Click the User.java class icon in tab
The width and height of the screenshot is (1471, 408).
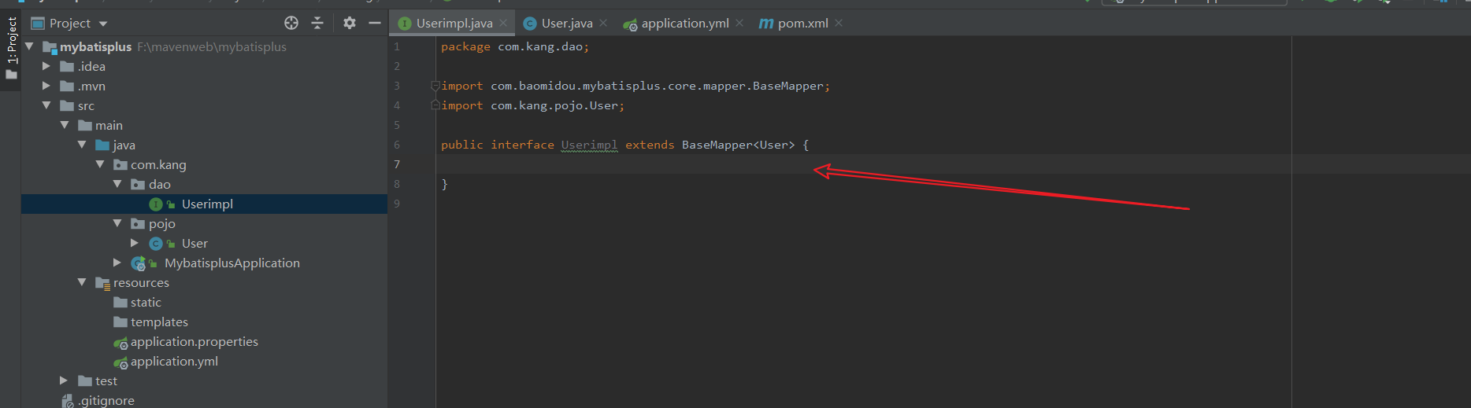click(530, 24)
